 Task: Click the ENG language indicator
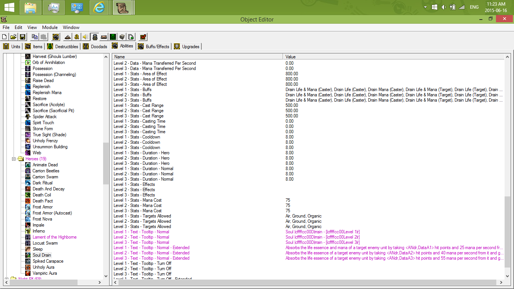(x=474, y=7)
